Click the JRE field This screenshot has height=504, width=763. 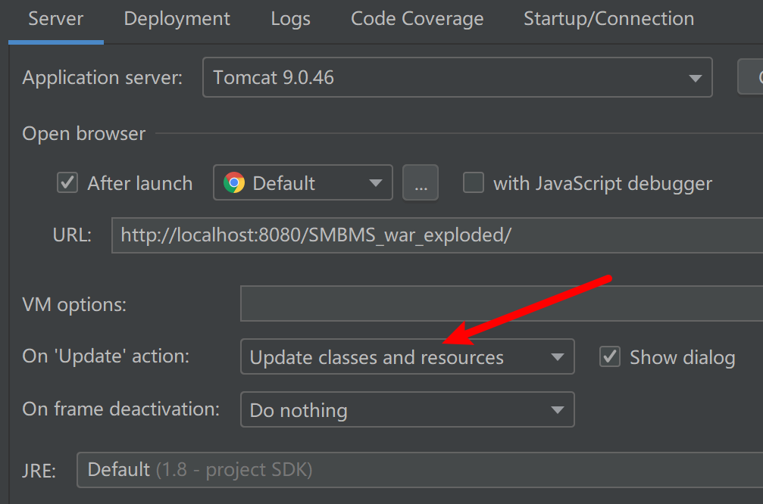pos(420,469)
